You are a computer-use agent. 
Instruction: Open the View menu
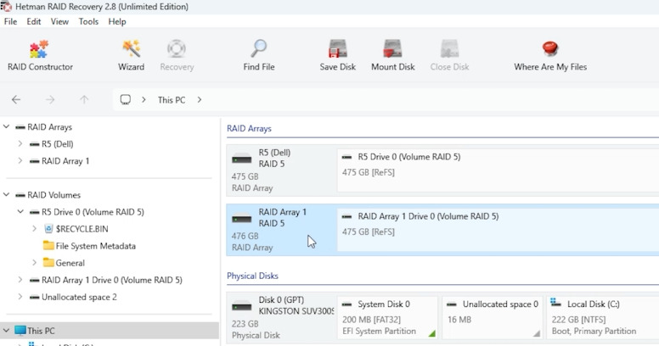tap(59, 21)
